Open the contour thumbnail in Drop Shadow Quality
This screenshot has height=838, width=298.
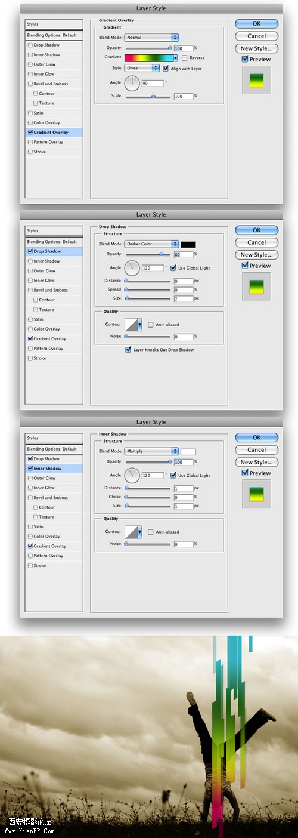131,325
